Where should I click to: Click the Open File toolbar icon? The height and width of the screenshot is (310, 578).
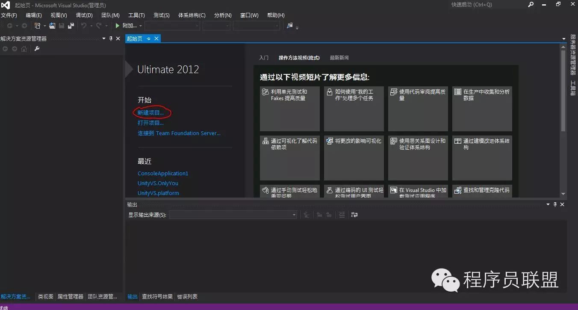[52, 26]
